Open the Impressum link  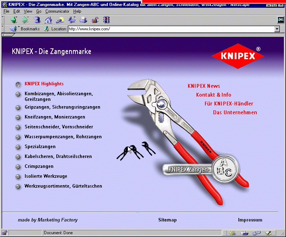250,220
